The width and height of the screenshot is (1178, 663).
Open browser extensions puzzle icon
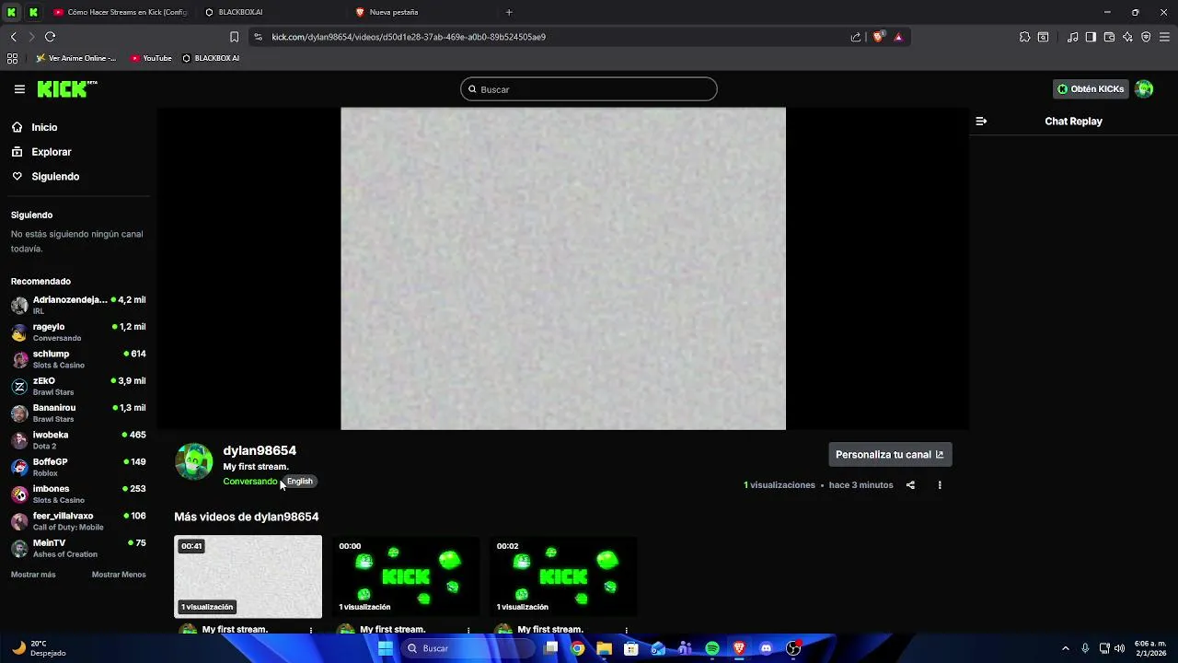click(1024, 37)
